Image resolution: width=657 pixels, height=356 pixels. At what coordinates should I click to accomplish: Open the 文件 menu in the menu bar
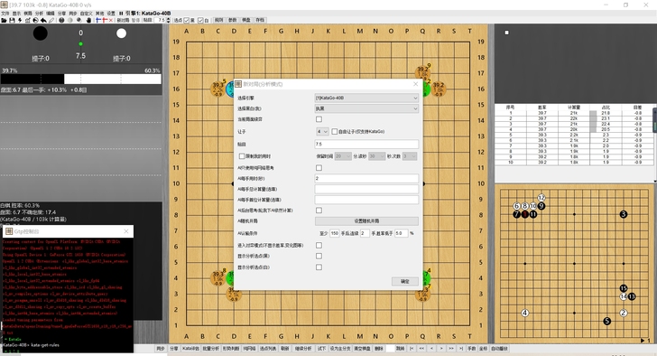click(x=5, y=14)
